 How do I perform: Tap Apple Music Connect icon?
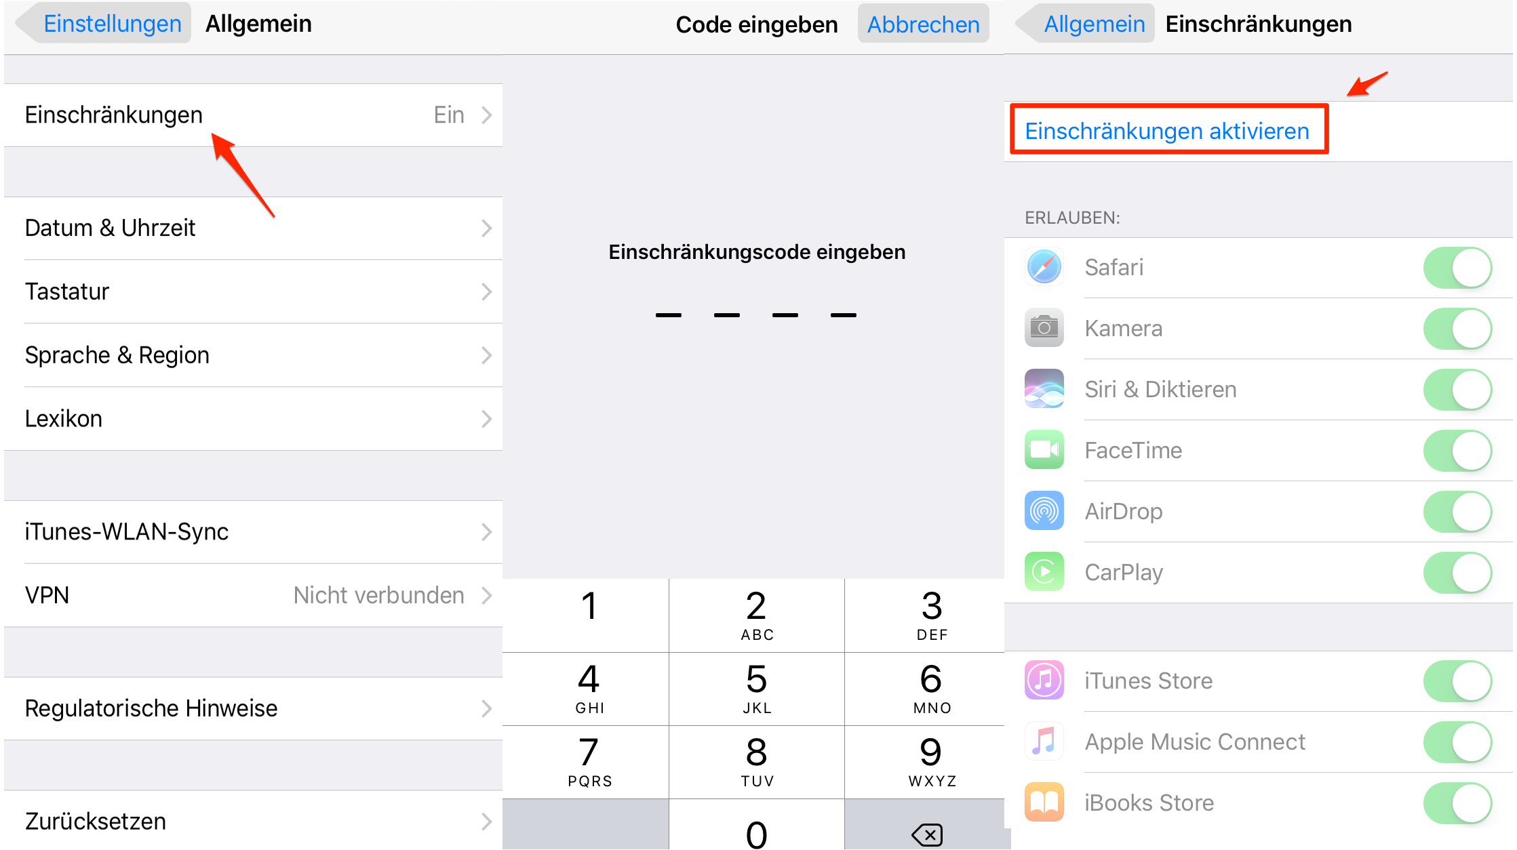(x=1044, y=744)
